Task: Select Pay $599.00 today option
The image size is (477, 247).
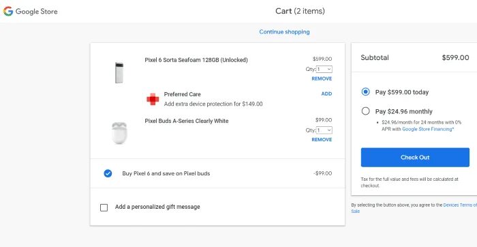Action: pyautogui.click(x=366, y=92)
